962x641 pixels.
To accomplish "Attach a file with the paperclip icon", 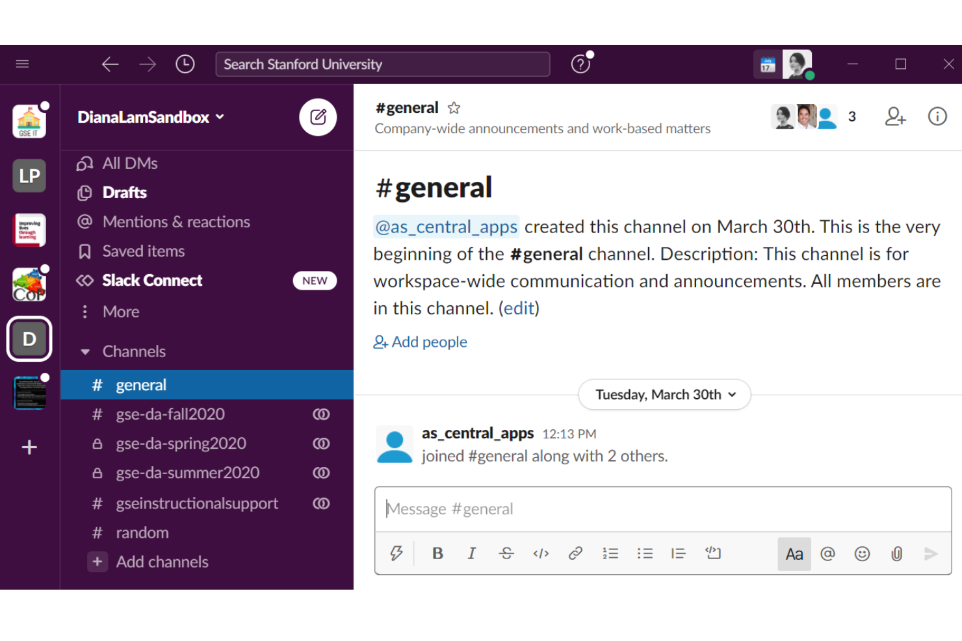I will point(896,554).
